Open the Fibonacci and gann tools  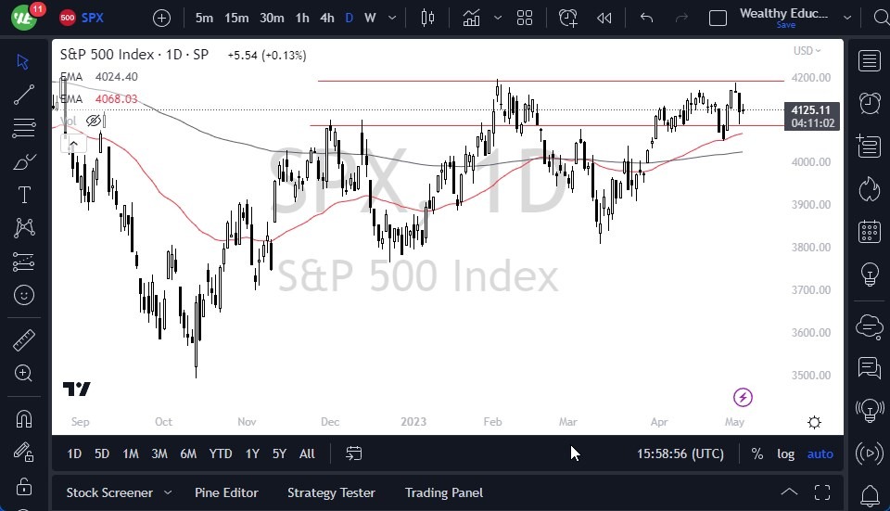24,128
